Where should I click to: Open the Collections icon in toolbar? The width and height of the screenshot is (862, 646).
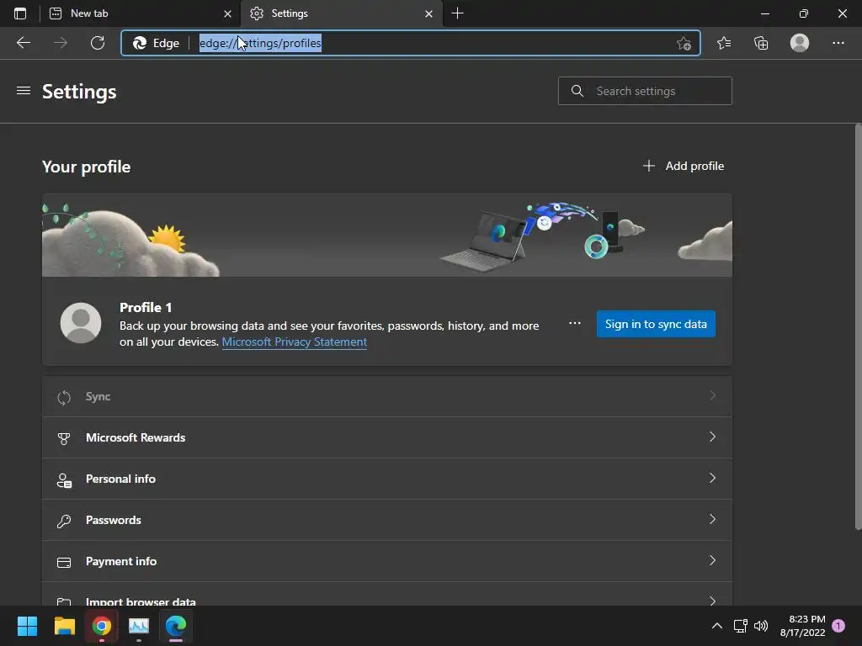click(761, 43)
